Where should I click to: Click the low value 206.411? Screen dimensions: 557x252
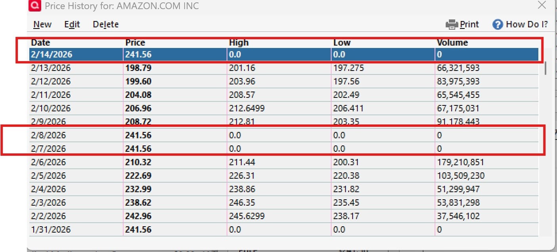coord(348,109)
